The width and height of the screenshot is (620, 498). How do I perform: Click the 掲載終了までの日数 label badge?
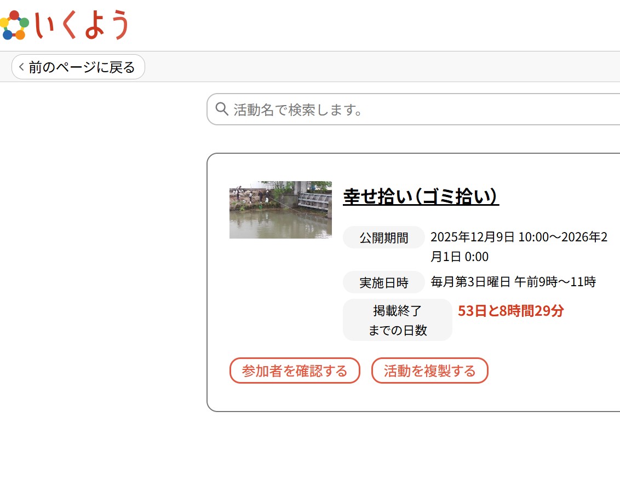[x=397, y=320]
